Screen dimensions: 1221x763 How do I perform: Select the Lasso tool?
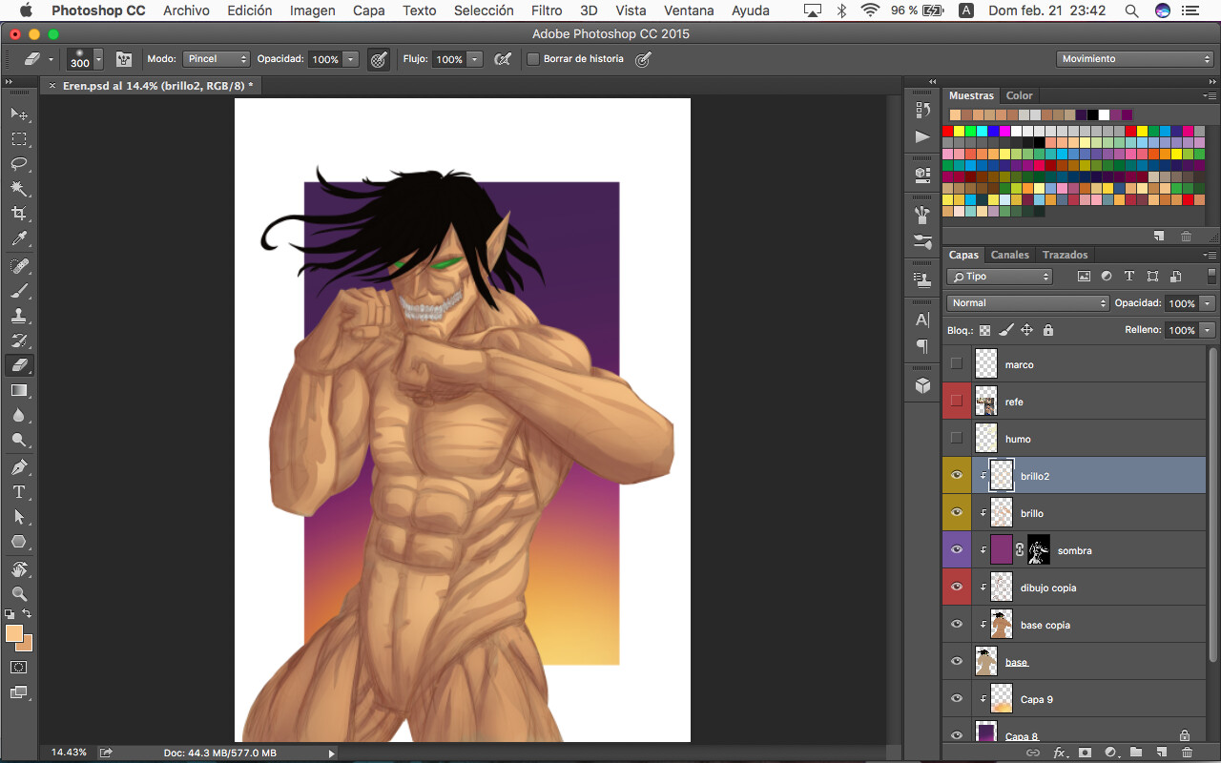click(19, 164)
